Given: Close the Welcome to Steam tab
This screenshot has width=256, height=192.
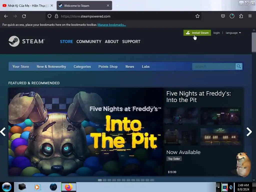Looking at the screenshot, I should (108, 5).
